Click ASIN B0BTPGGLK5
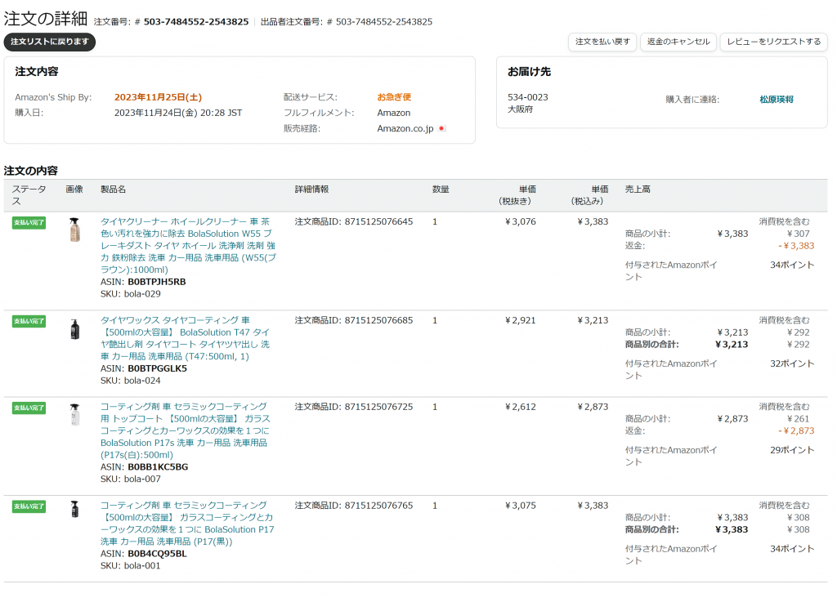This screenshot has height=602, width=837. [x=158, y=368]
